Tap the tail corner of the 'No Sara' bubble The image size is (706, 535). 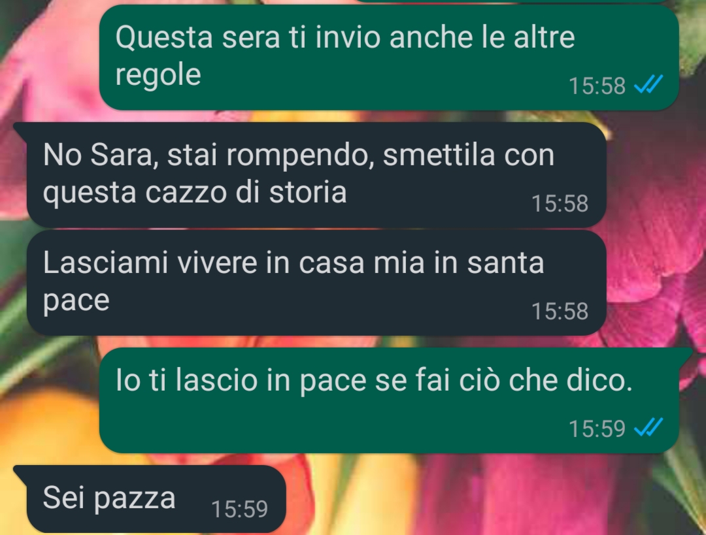click(x=20, y=128)
